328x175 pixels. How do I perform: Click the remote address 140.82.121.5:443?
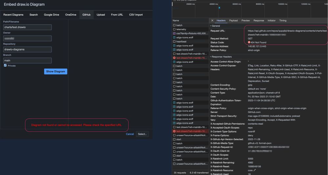257,46
